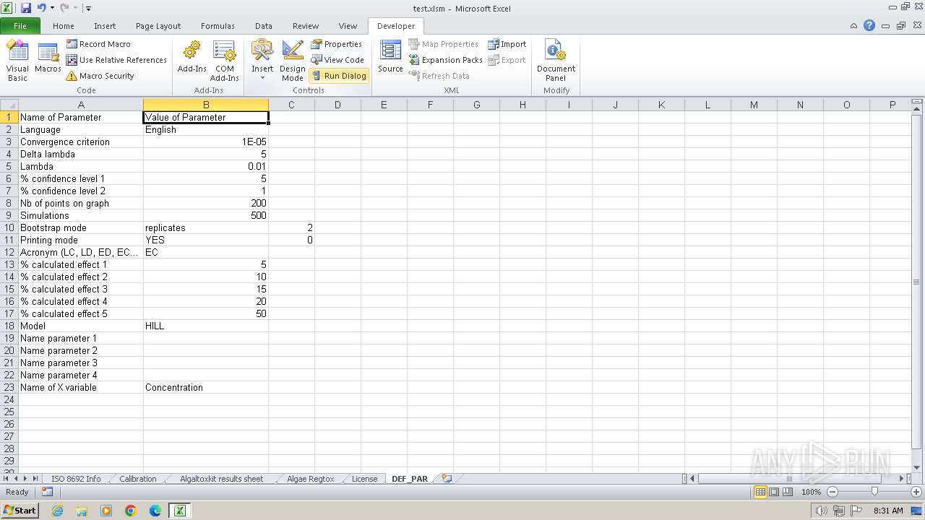This screenshot has height=520, width=925.
Task: Open control Properties
Action: point(337,44)
